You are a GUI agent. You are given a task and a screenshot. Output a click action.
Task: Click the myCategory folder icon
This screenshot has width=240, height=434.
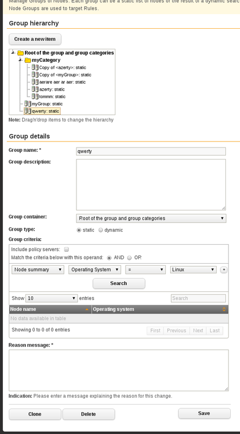click(x=28, y=60)
